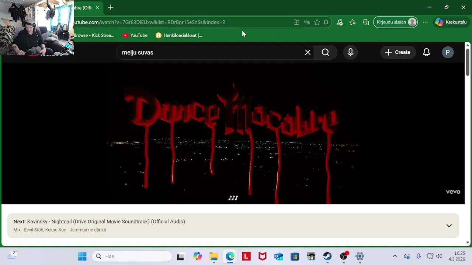Launch Copilot from the taskbar

[198, 256]
